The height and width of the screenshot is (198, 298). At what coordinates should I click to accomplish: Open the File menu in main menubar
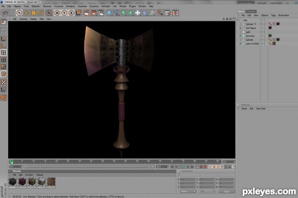3,6
